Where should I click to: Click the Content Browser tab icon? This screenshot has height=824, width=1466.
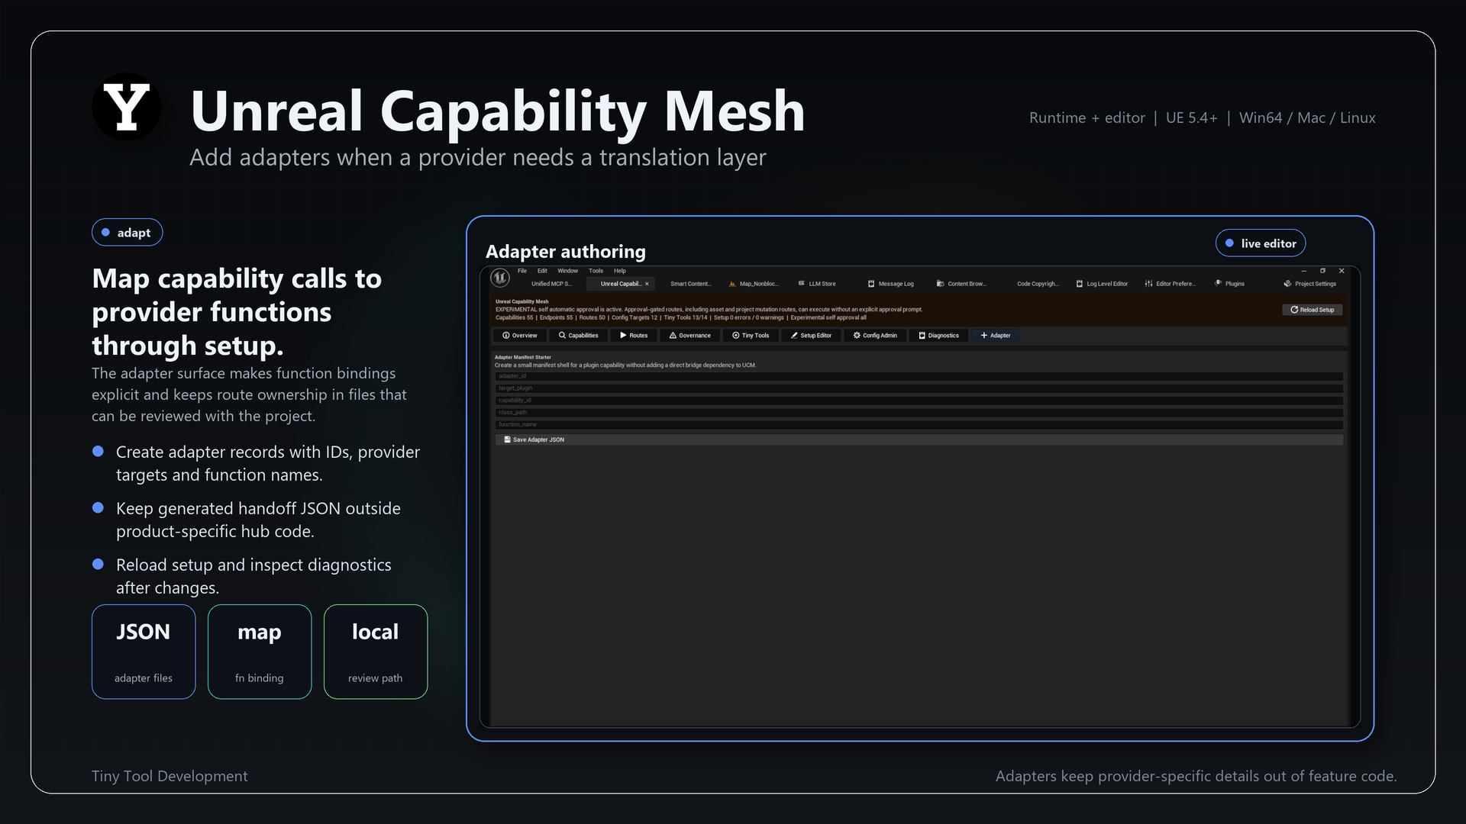tap(941, 284)
